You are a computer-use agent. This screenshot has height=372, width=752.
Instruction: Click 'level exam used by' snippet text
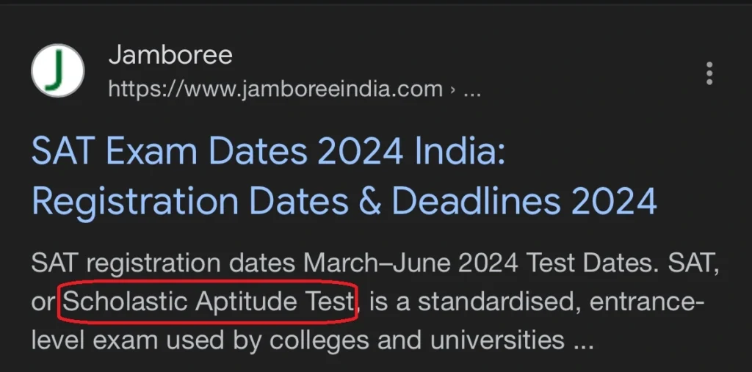coord(147,340)
